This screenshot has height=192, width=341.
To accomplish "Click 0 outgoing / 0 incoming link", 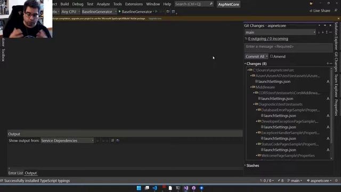I will coord(268,39).
